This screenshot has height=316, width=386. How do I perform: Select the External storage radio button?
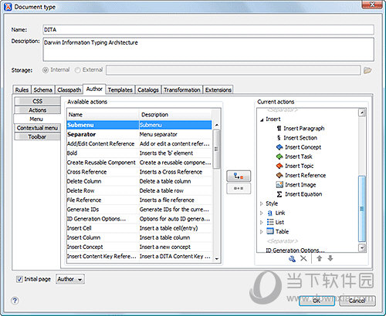click(x=77, y=70)
